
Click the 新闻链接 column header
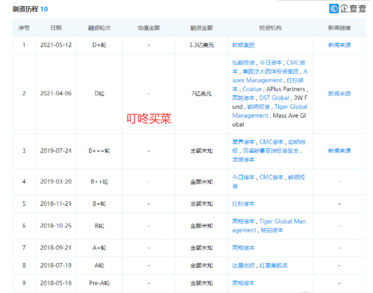coord(339,28)
